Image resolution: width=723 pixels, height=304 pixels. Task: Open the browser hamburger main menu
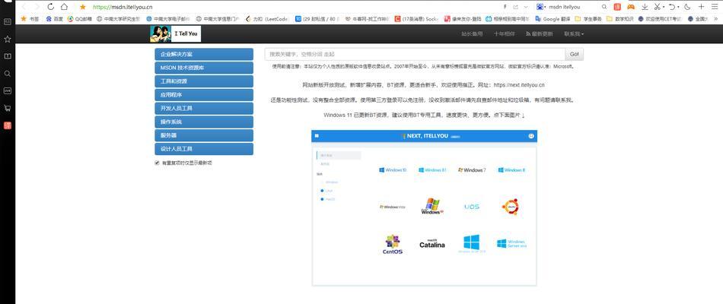coord(714,7)
